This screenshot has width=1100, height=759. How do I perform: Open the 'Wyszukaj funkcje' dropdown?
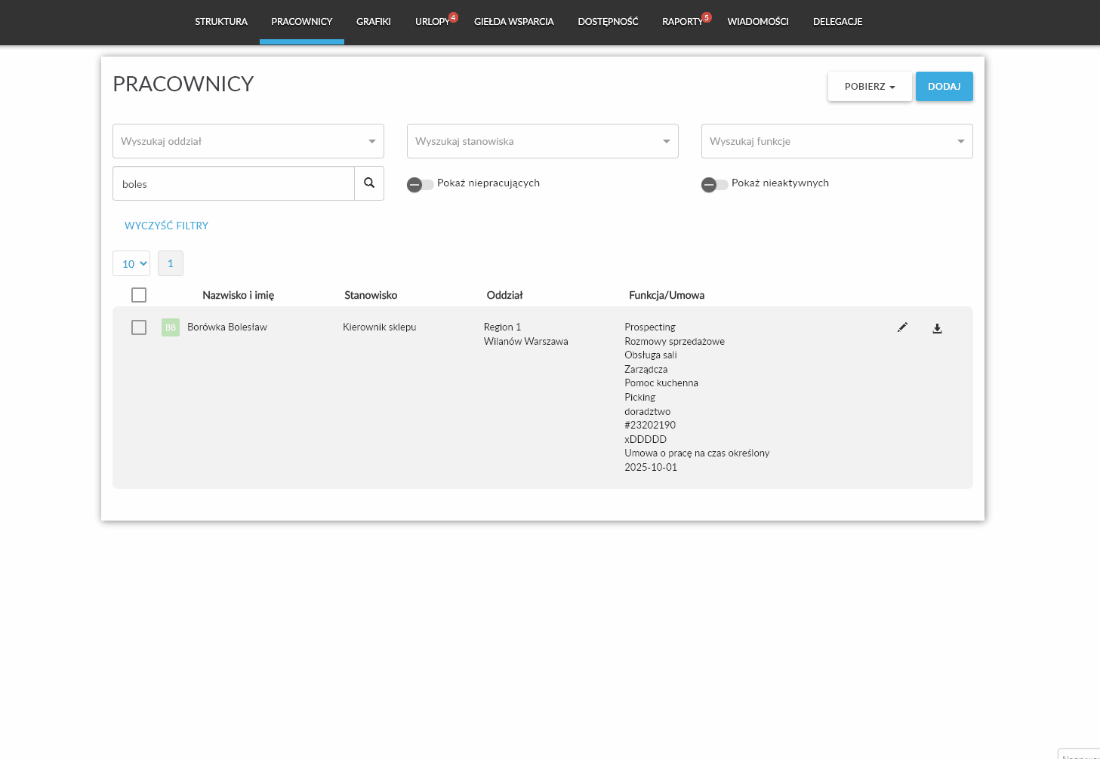[x=837, y=141]
